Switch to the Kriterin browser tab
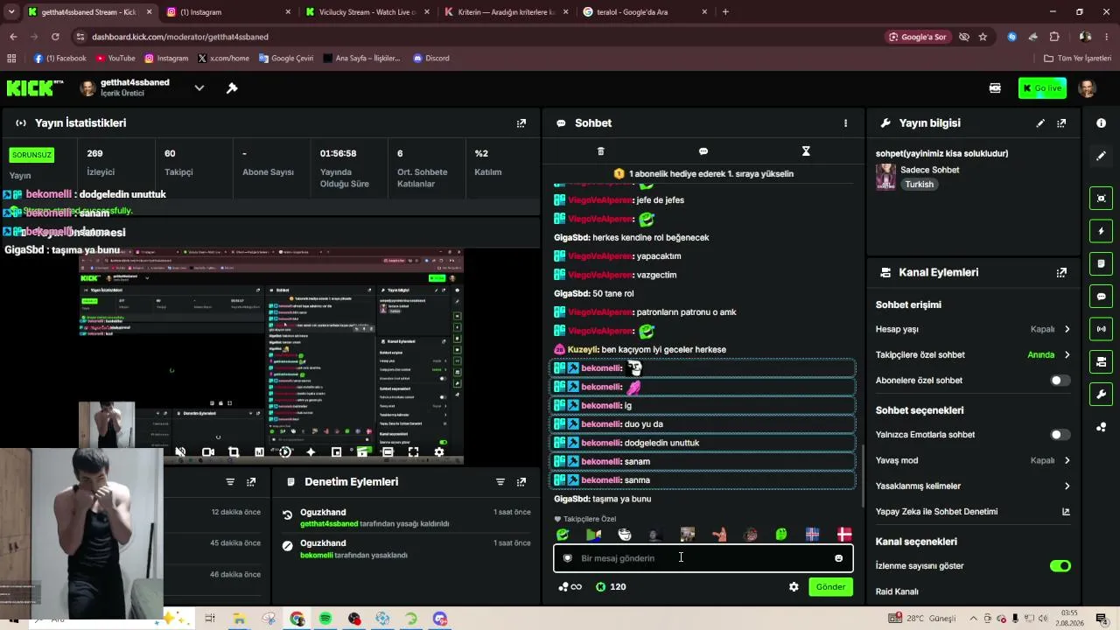This screenshot has width=1120, height=630. [506, 12]
